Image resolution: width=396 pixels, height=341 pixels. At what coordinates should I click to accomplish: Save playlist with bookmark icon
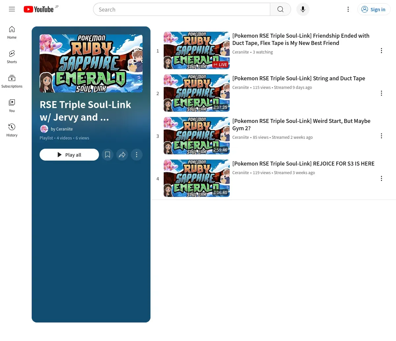coord(108,155)
